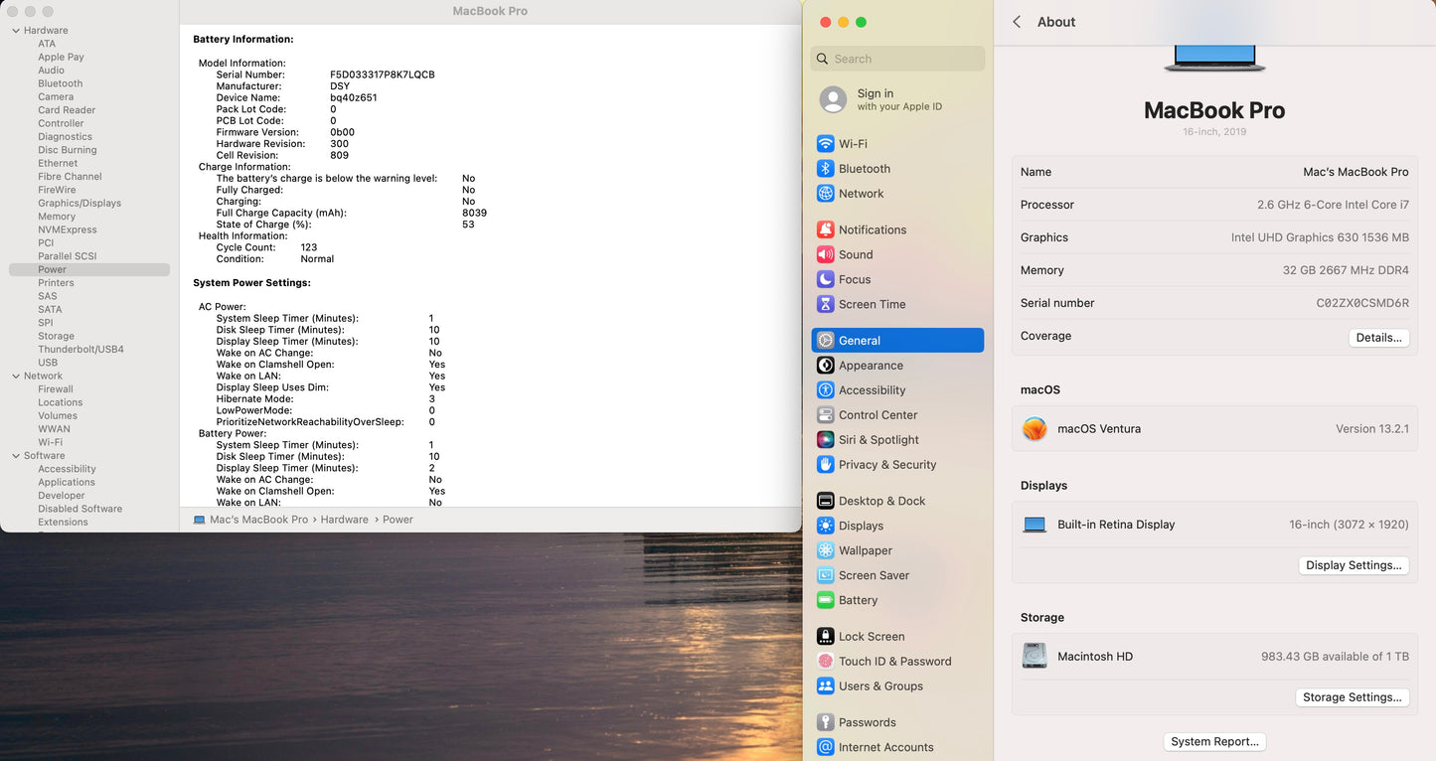The width and height of the screenshot is (1436, 761).
Task: Select Desktop & Dock in sidebar
Action: [881, 502]
